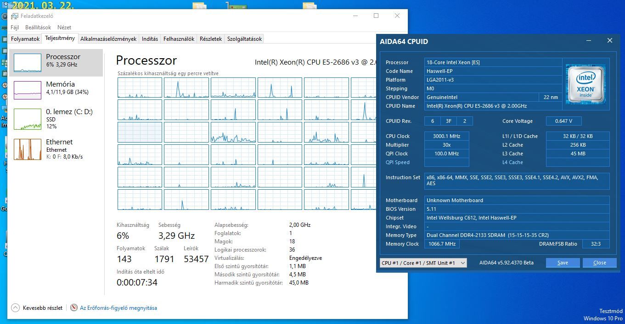Click the Intel Wellsburg C612 chipset value

tap(517, 218)
